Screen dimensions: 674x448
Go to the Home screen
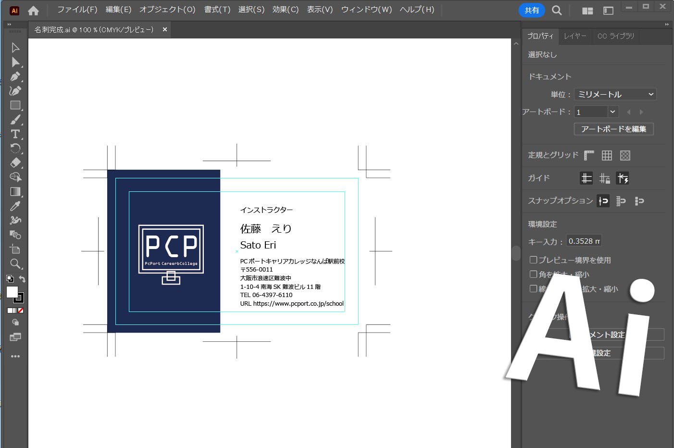point(33,10)
